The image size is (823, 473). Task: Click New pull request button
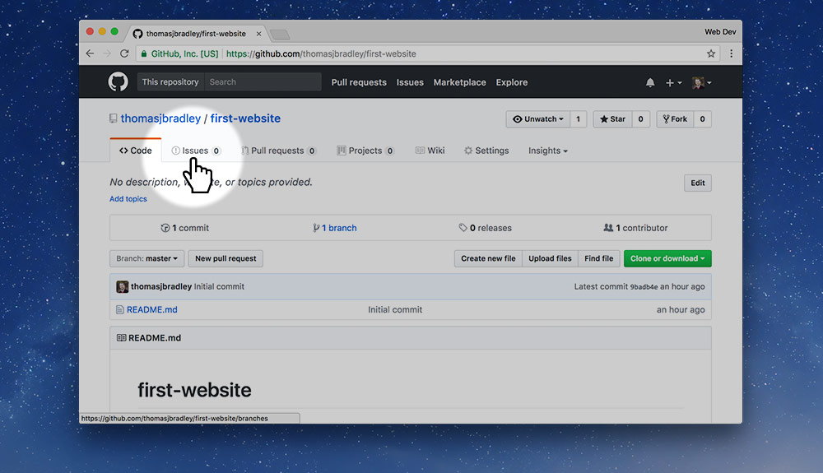(226, 258)
